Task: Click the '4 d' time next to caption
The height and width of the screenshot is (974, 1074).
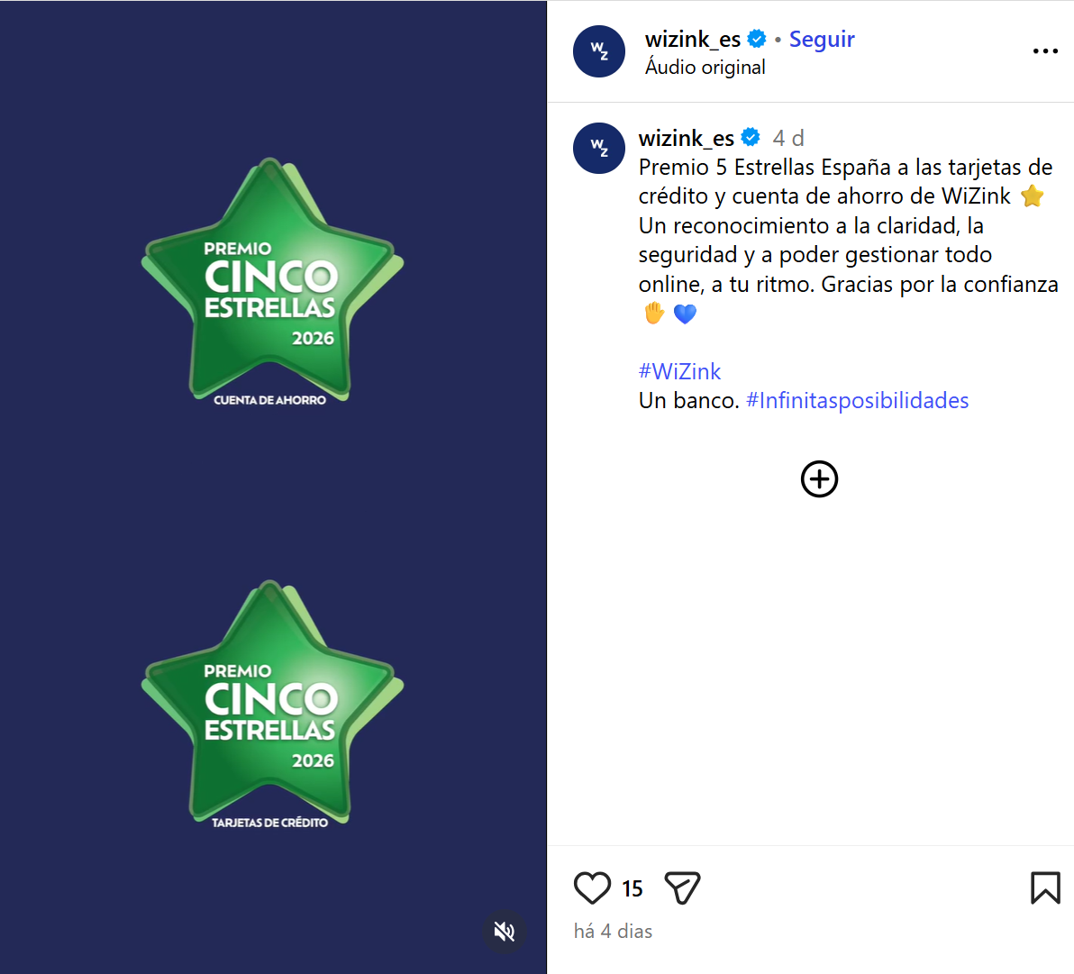Action: click(788, 138)
